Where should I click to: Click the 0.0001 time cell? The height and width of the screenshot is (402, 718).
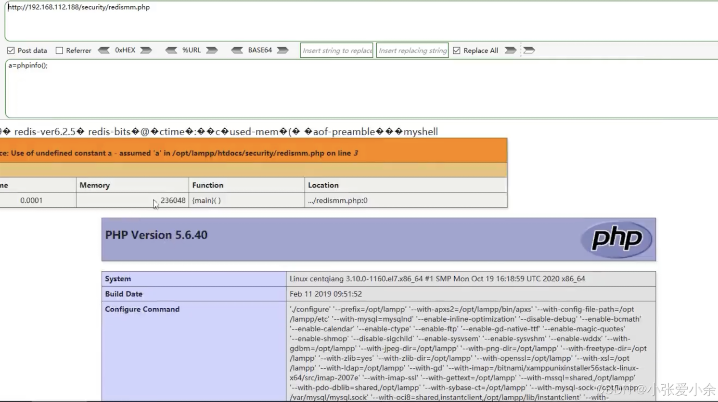tap(31, 201)
